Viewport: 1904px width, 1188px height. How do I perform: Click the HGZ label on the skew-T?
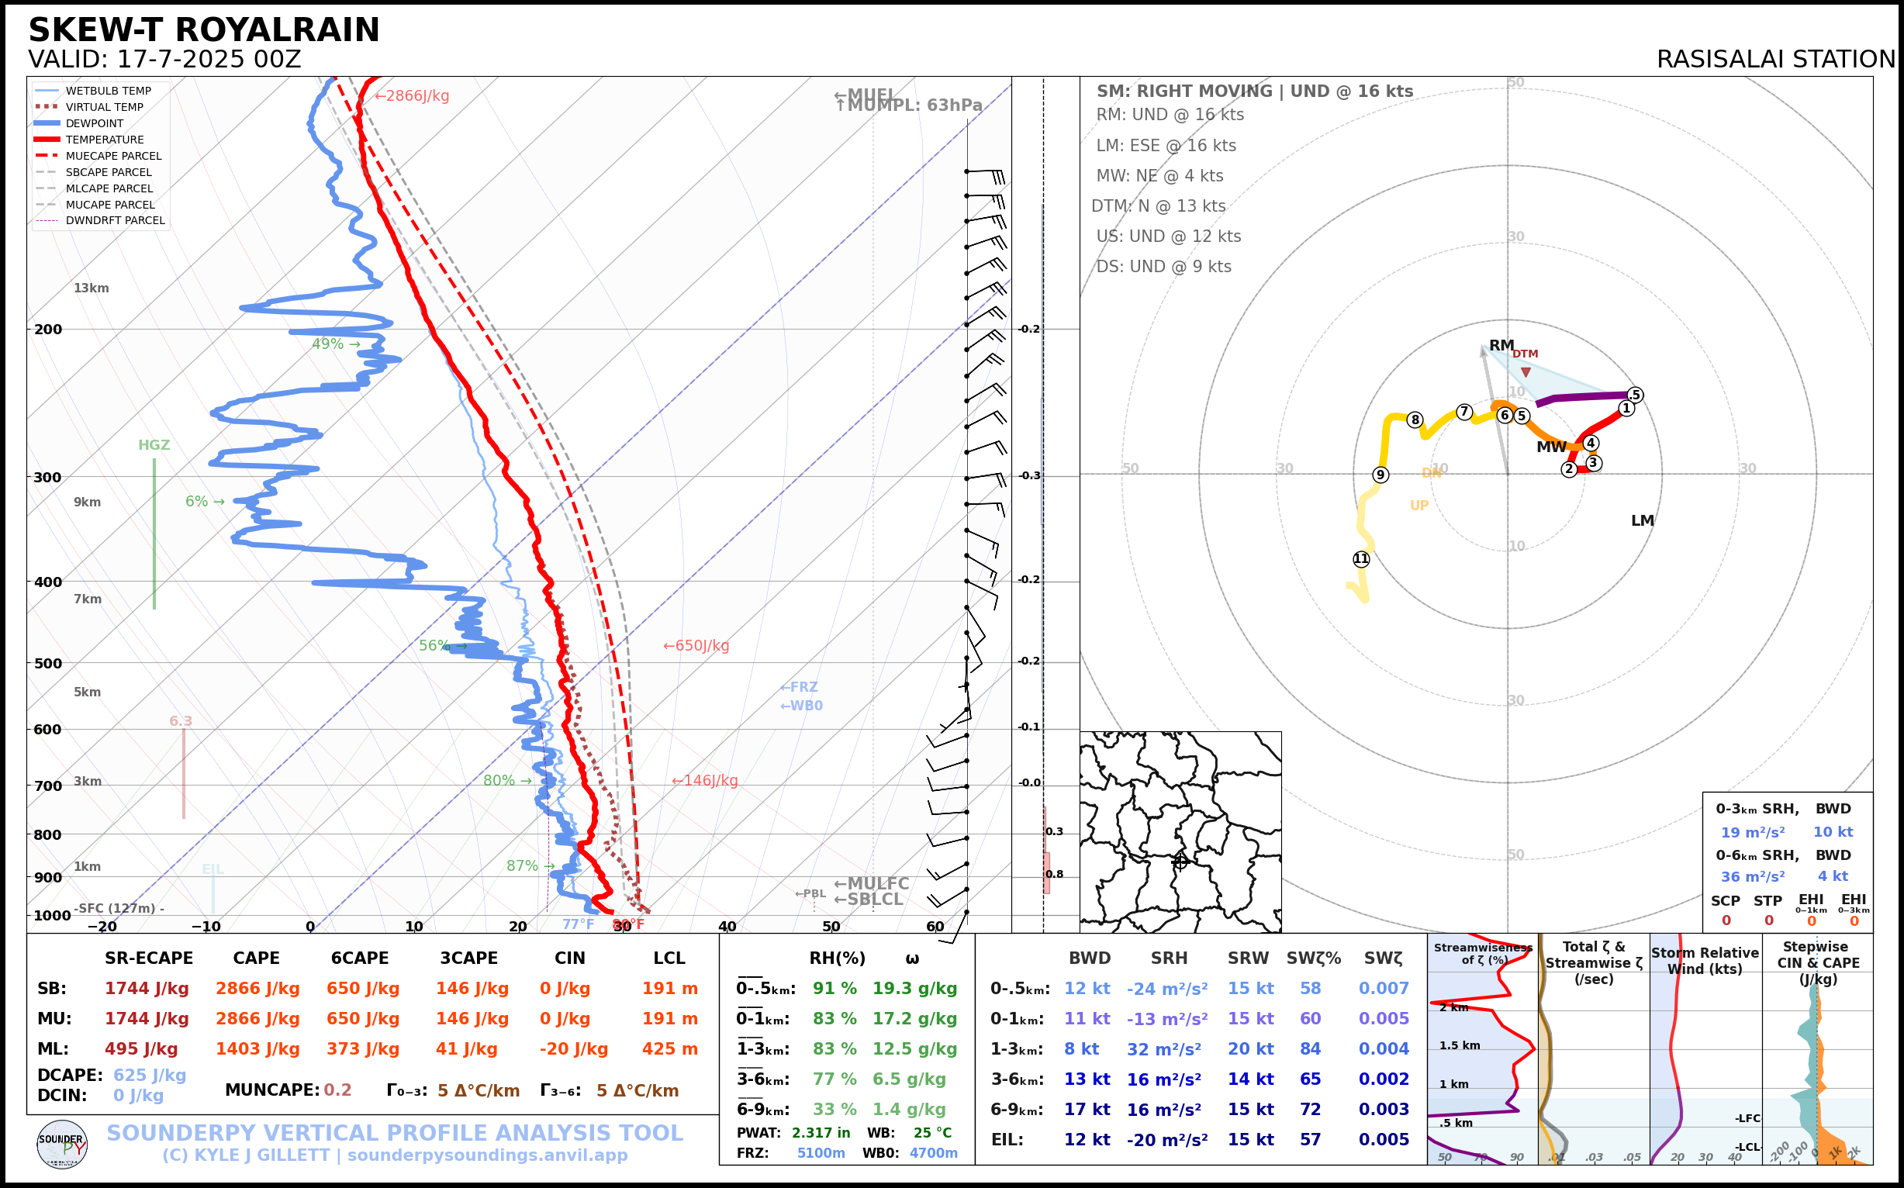click(154, 444)
